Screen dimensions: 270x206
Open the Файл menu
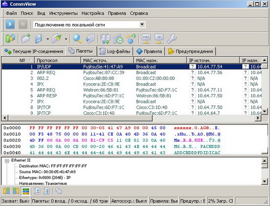[11, 14]
